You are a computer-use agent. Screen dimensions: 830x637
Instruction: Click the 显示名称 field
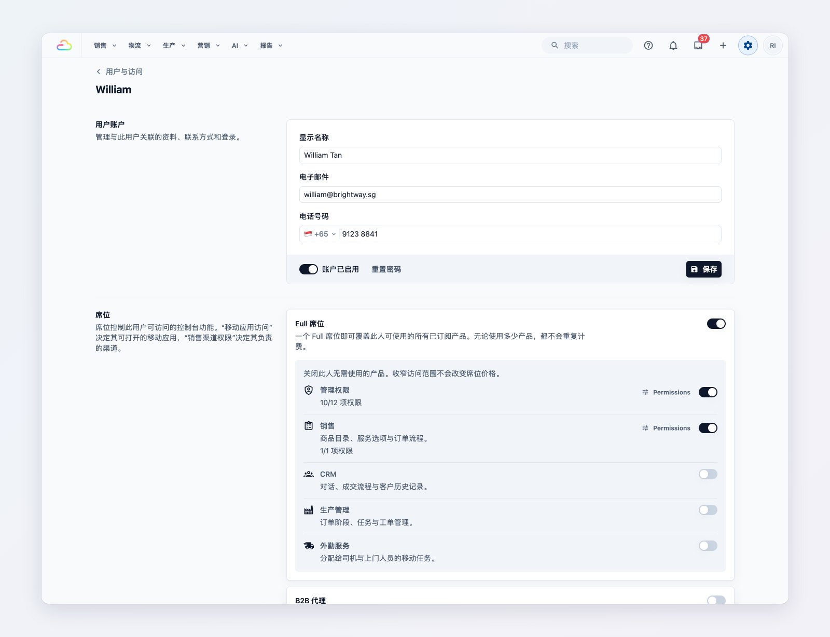[x=510, y=155]
